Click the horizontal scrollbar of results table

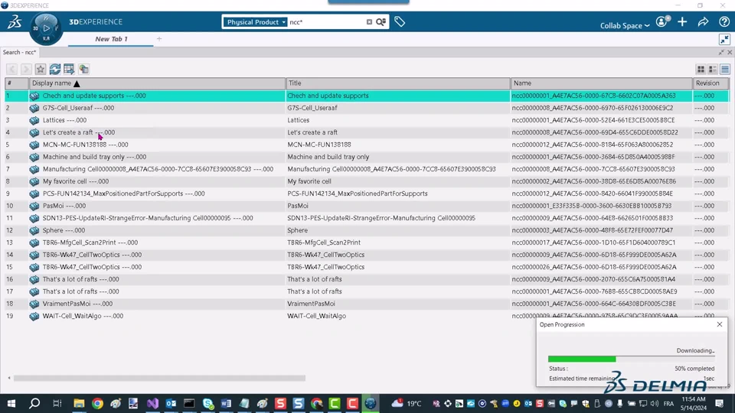point(159,378)
